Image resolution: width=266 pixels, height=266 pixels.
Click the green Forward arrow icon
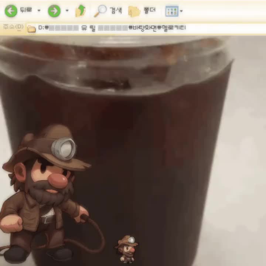(x=54, y=11)
